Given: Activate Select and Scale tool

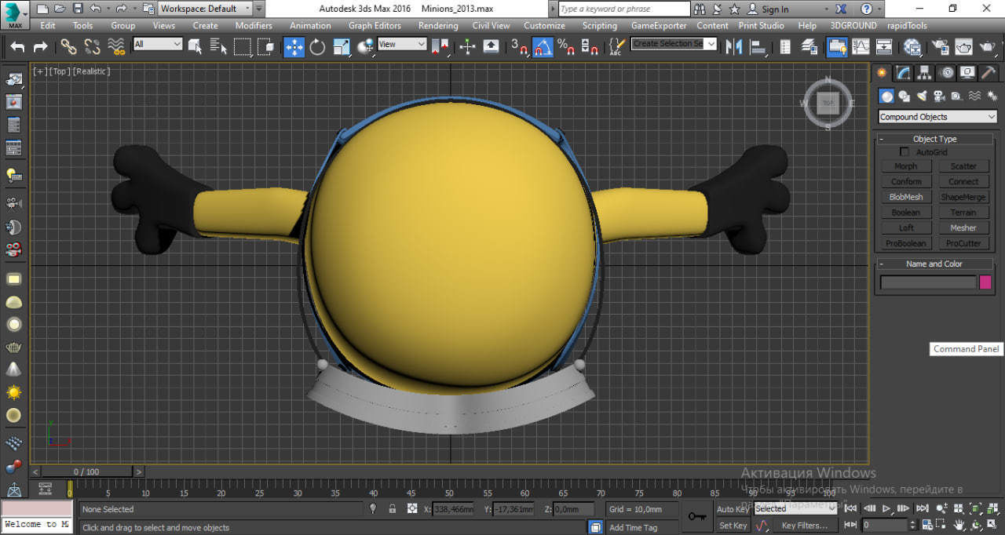Looking at the screenshot, I should pos(341,47).
